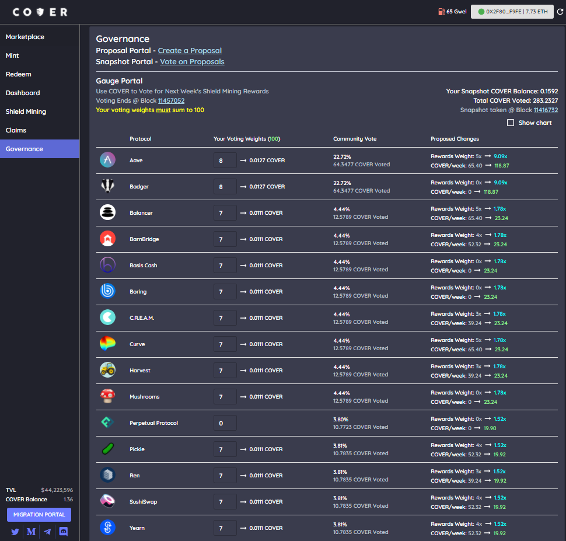Open the Telegram link icon
Image resolution: width=566 pixels, height=541 pixels.
pyautogui.click(x=47, y=532)
